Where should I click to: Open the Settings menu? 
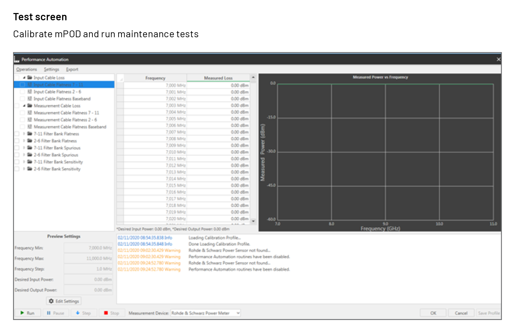[x=51, y=70]
